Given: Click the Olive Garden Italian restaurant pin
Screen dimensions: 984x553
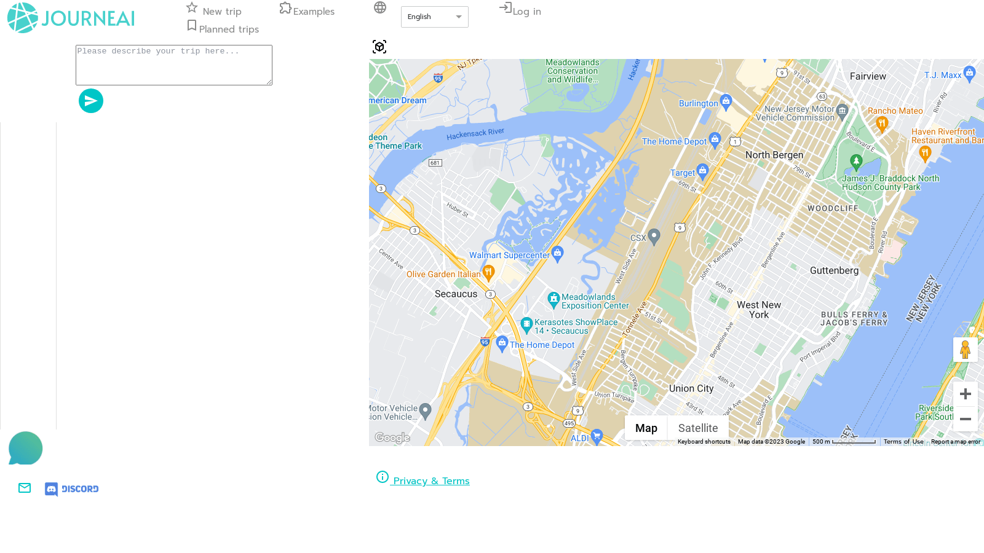Looking at the screenshot, I should 488,273.
